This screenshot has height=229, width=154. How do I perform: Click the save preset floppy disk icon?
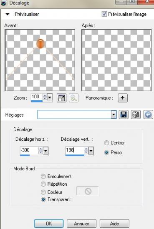[x=124, y=114]
